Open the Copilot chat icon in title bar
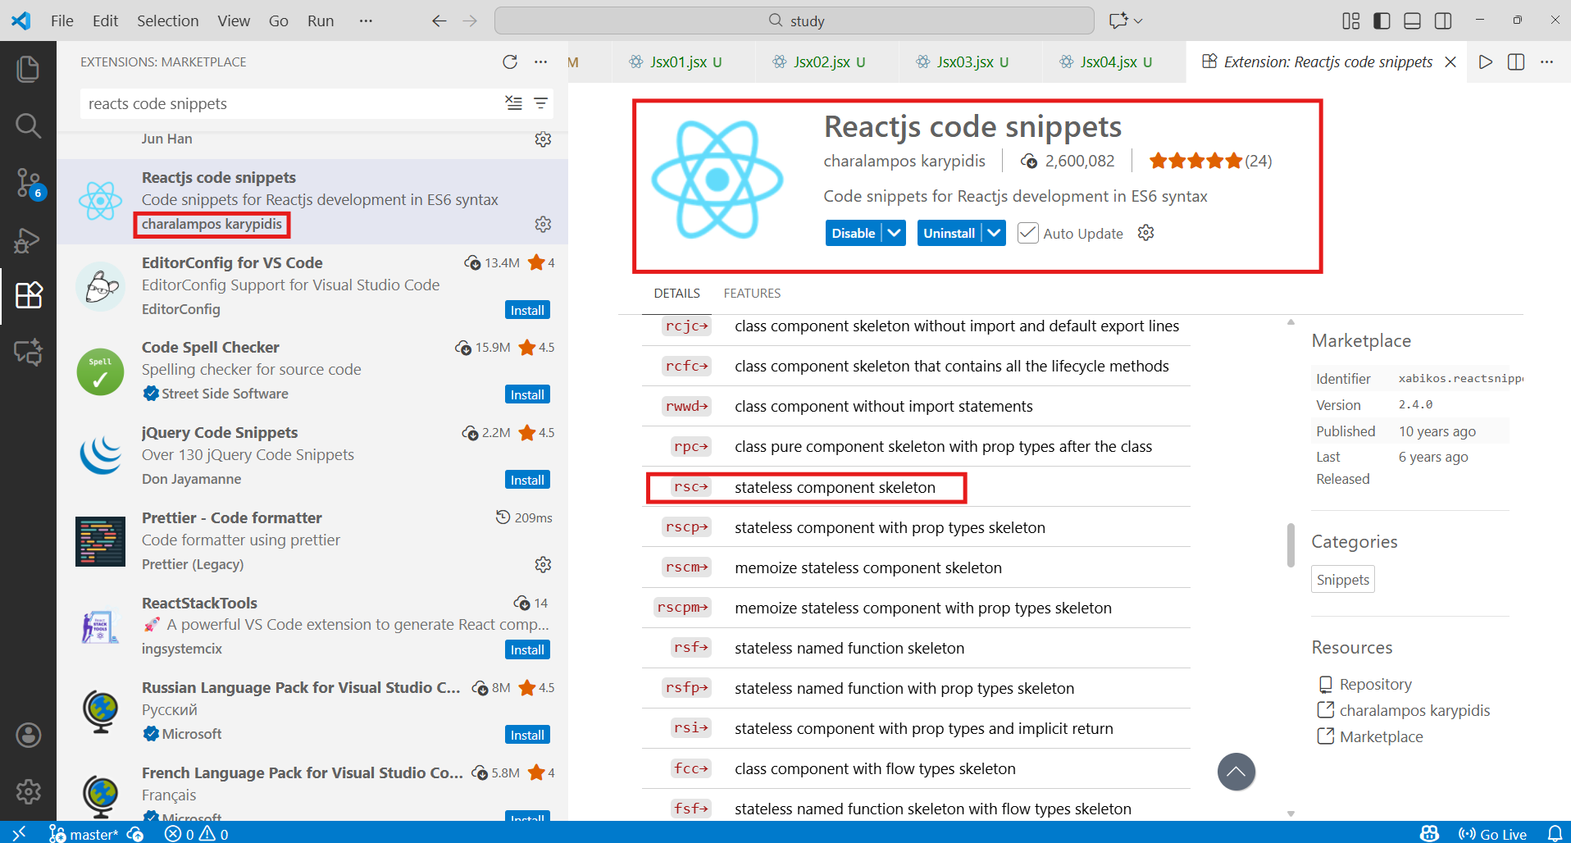Image resolution: width=1571 pixels, height=843 pixels. coord(1118,21)
